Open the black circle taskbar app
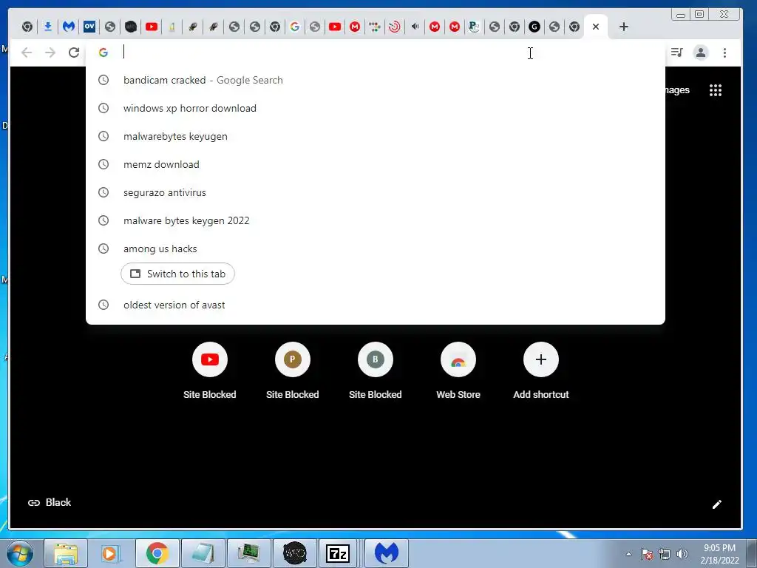The width and height of the screenshot is (757, 568). click(294, 553)
